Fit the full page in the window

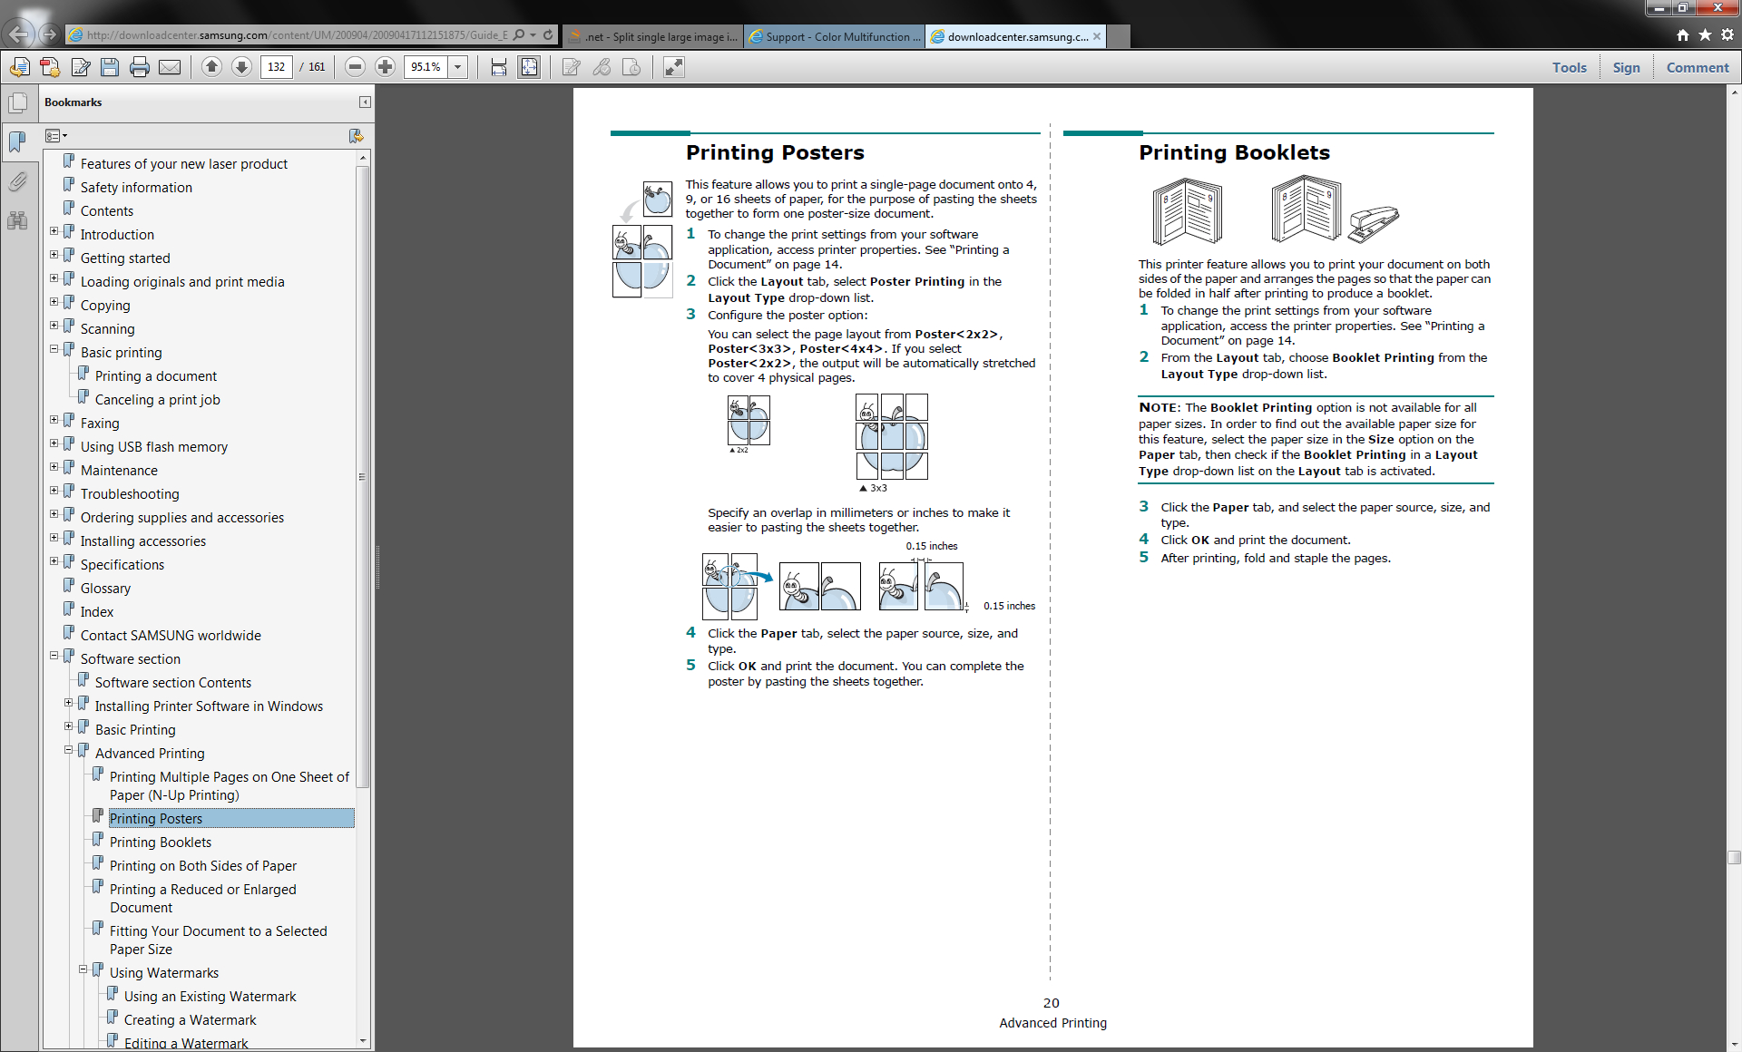click(527, 66)
